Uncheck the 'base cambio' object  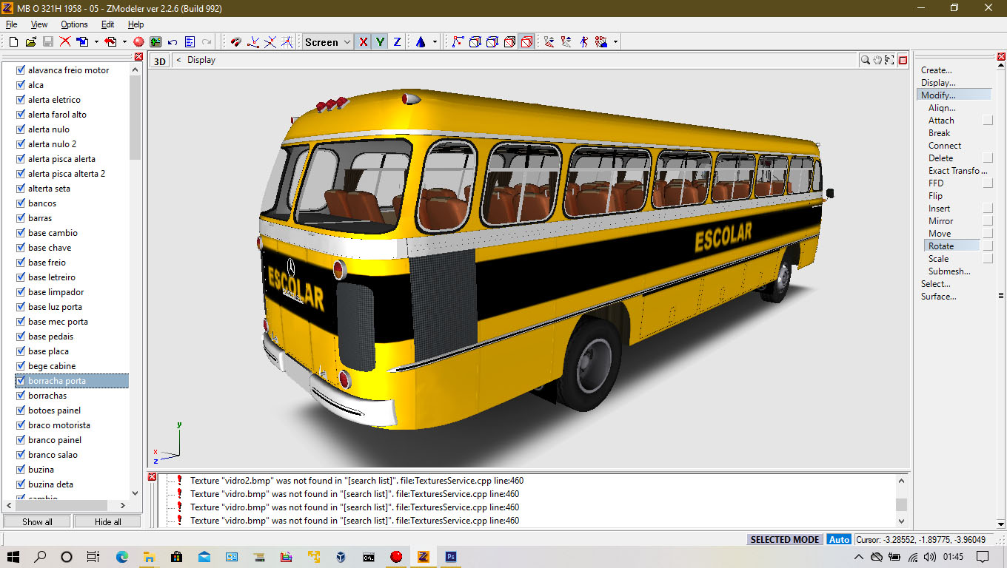pos(21,233)
